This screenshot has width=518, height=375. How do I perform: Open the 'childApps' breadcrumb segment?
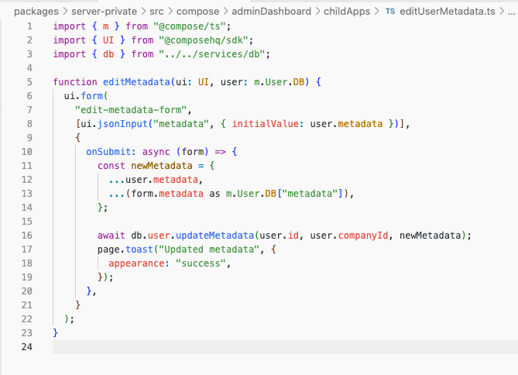(347, 12)
